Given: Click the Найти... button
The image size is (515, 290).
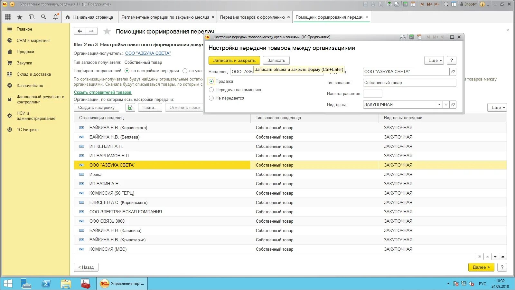Looking at the screenshot, I should coord(150,107).
